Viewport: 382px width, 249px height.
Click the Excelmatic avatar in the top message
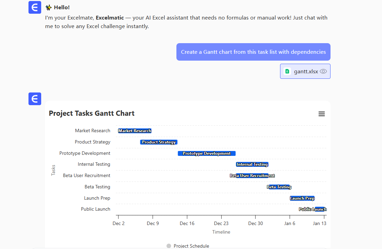35,7
